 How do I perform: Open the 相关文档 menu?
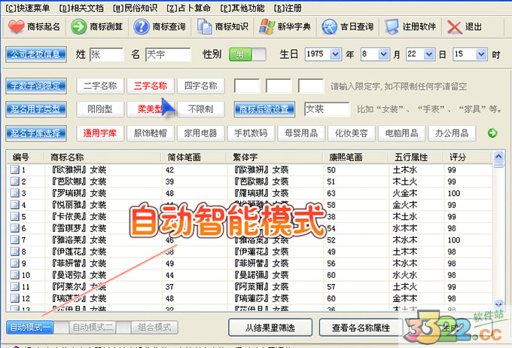[x=81, y=8]
